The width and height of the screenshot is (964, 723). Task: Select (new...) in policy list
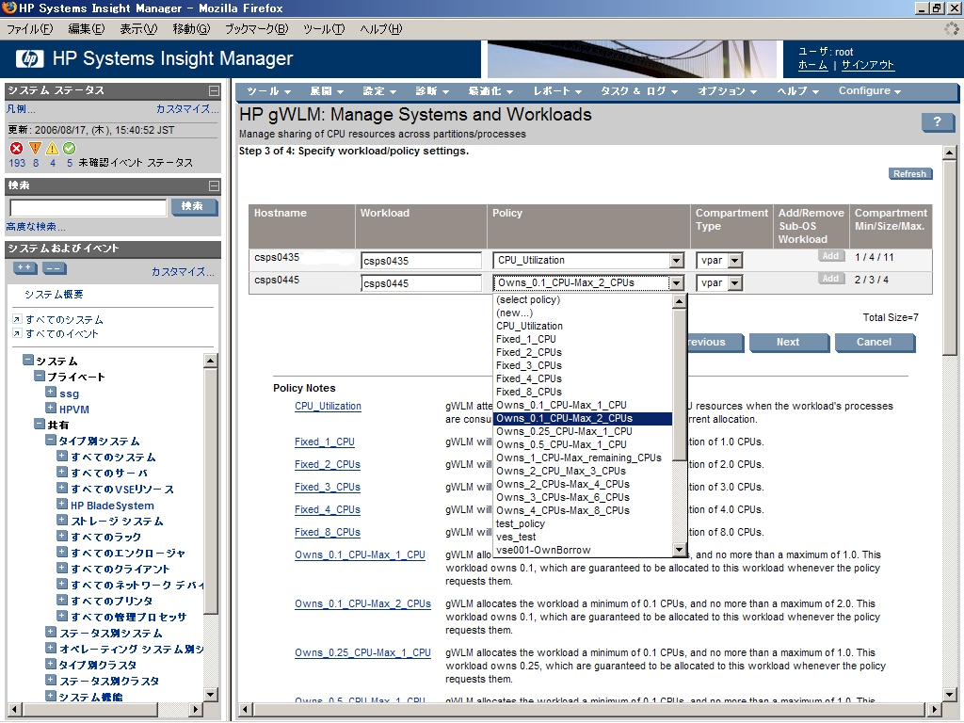pyautogui.click(x=583, y=313)
